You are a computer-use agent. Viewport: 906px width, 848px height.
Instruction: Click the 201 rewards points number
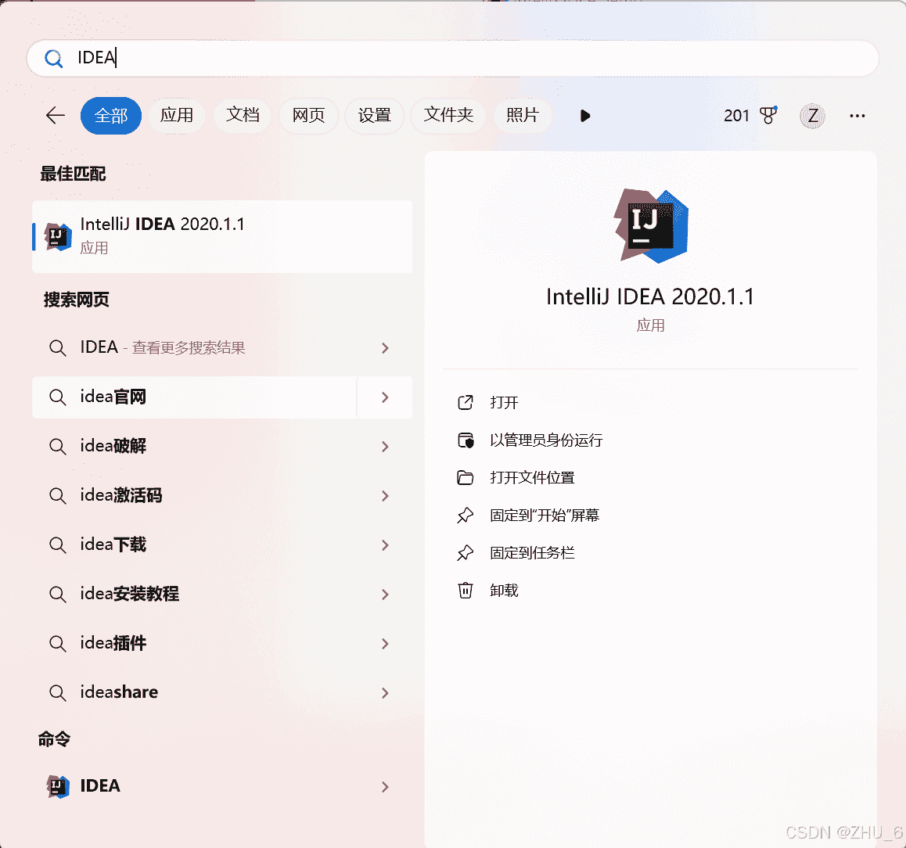(x=736, y=116)
